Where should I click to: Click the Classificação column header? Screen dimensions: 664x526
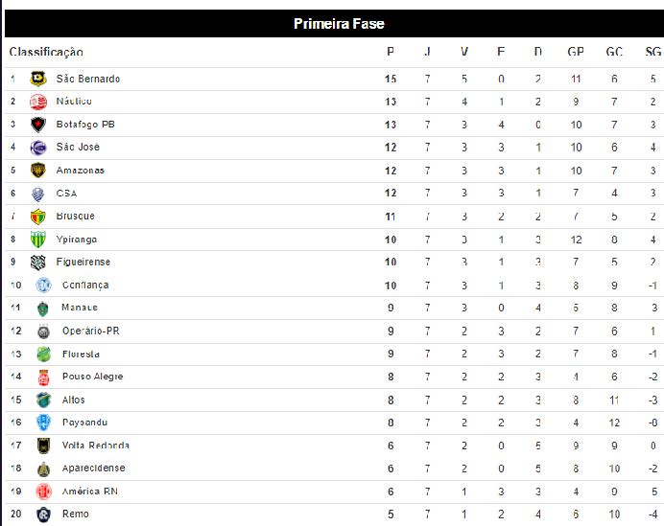click(46, 52)
